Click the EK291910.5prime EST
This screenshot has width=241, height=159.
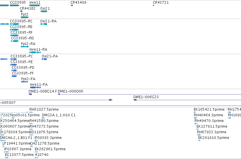[x=199, y=141]
